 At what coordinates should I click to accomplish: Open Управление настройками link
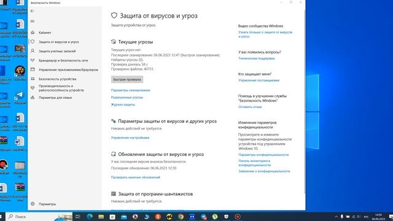point(130,138)
